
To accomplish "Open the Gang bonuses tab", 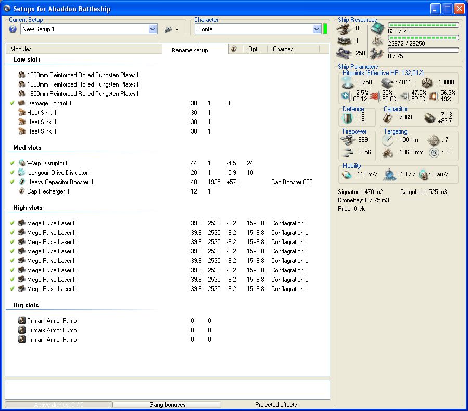I will point(168,405).
